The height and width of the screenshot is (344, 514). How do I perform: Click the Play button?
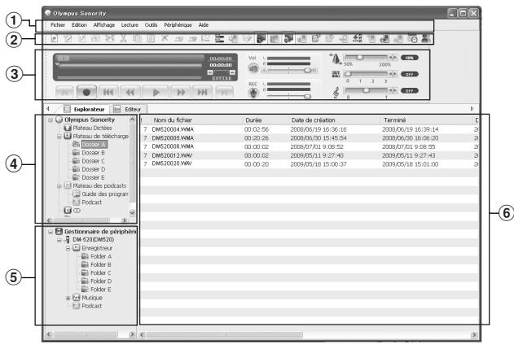click(156, 92)
